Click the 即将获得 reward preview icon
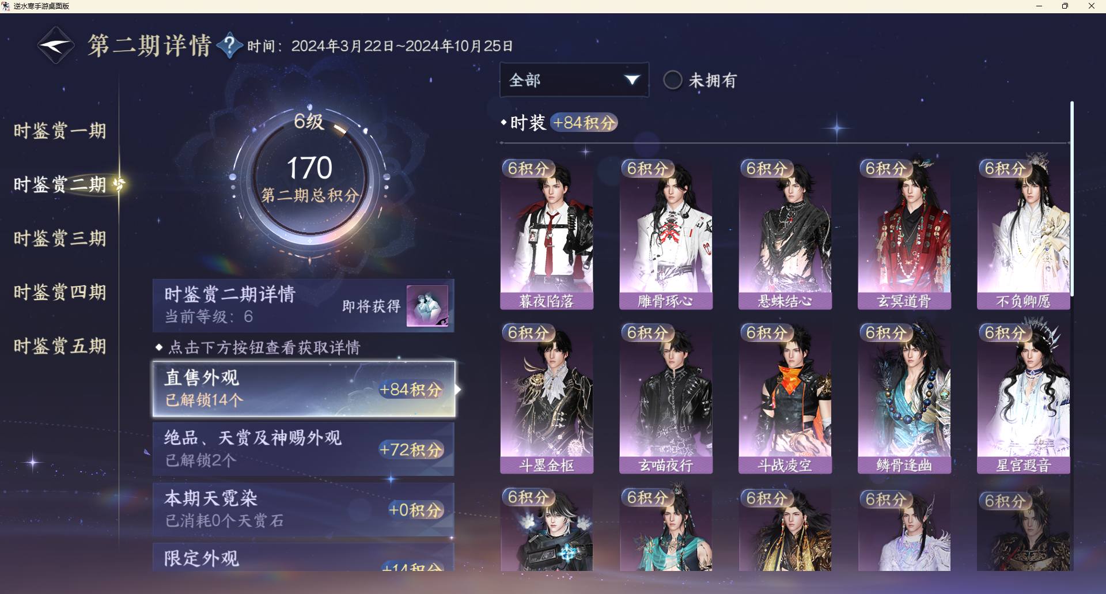This screenshot has width=1106, height=594. tap(427, 306)
